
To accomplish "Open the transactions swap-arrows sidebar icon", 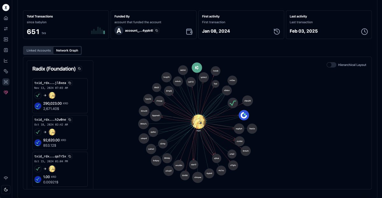I will point(6,29).
